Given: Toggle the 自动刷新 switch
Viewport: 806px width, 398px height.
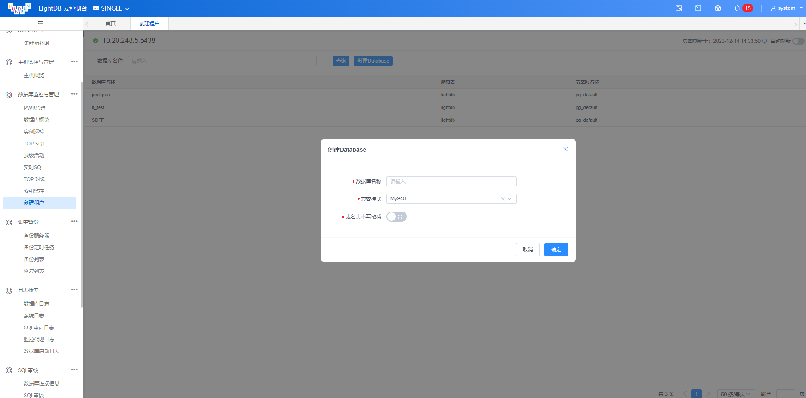Looking at the screenshot, I should coord(798,41).
